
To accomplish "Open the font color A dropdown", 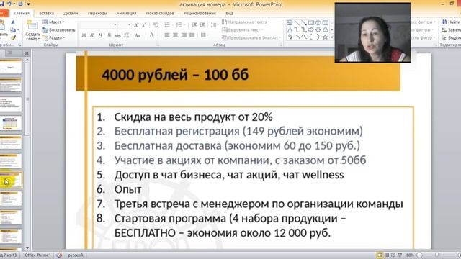I will [x=153, y=35].
